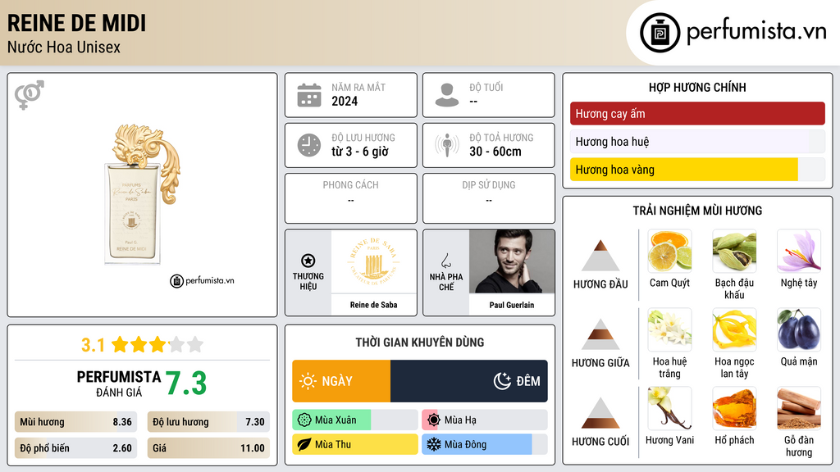Click the 3.1 star rating
Viewport: 840px width, 472px height.
142,345
